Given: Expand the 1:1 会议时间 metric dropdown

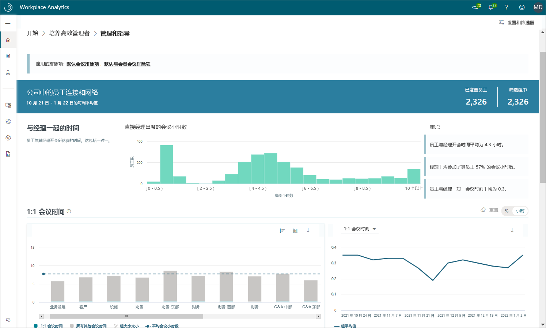Looking at the screenshot, I should pos(360,229).
